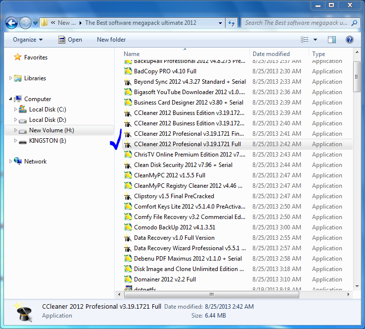Expand New Volume (H:) node
The image size is (365, 329).
click(x=15, y=130)
